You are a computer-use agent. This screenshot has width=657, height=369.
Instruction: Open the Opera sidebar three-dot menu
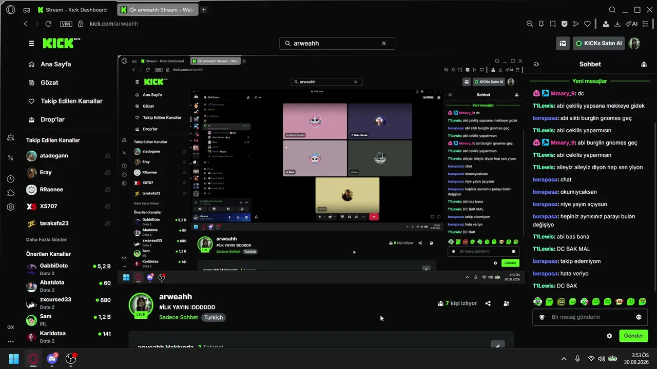tap(10, 341)
